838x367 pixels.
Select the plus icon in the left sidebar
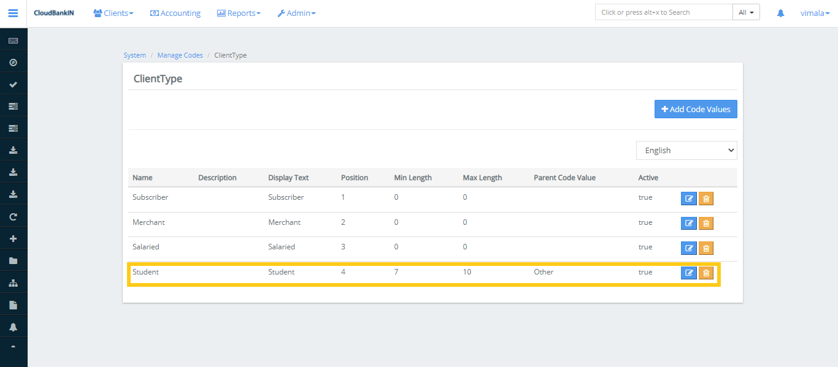click(13, 238)
